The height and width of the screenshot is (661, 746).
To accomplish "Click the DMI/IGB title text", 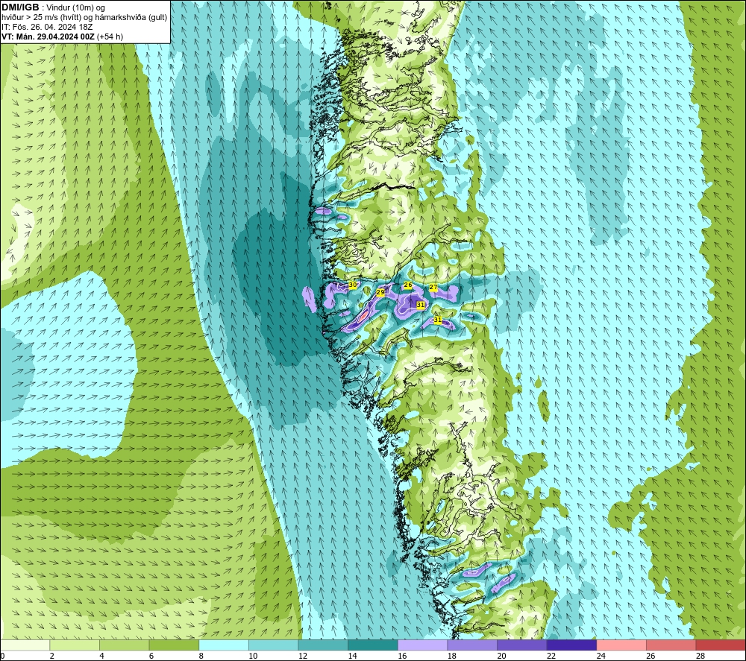I will point(20,7).
